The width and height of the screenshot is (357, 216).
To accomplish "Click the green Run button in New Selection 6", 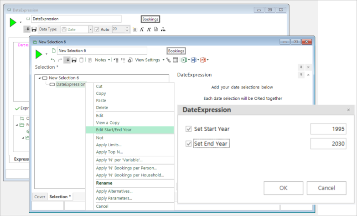I will [39, 55].
